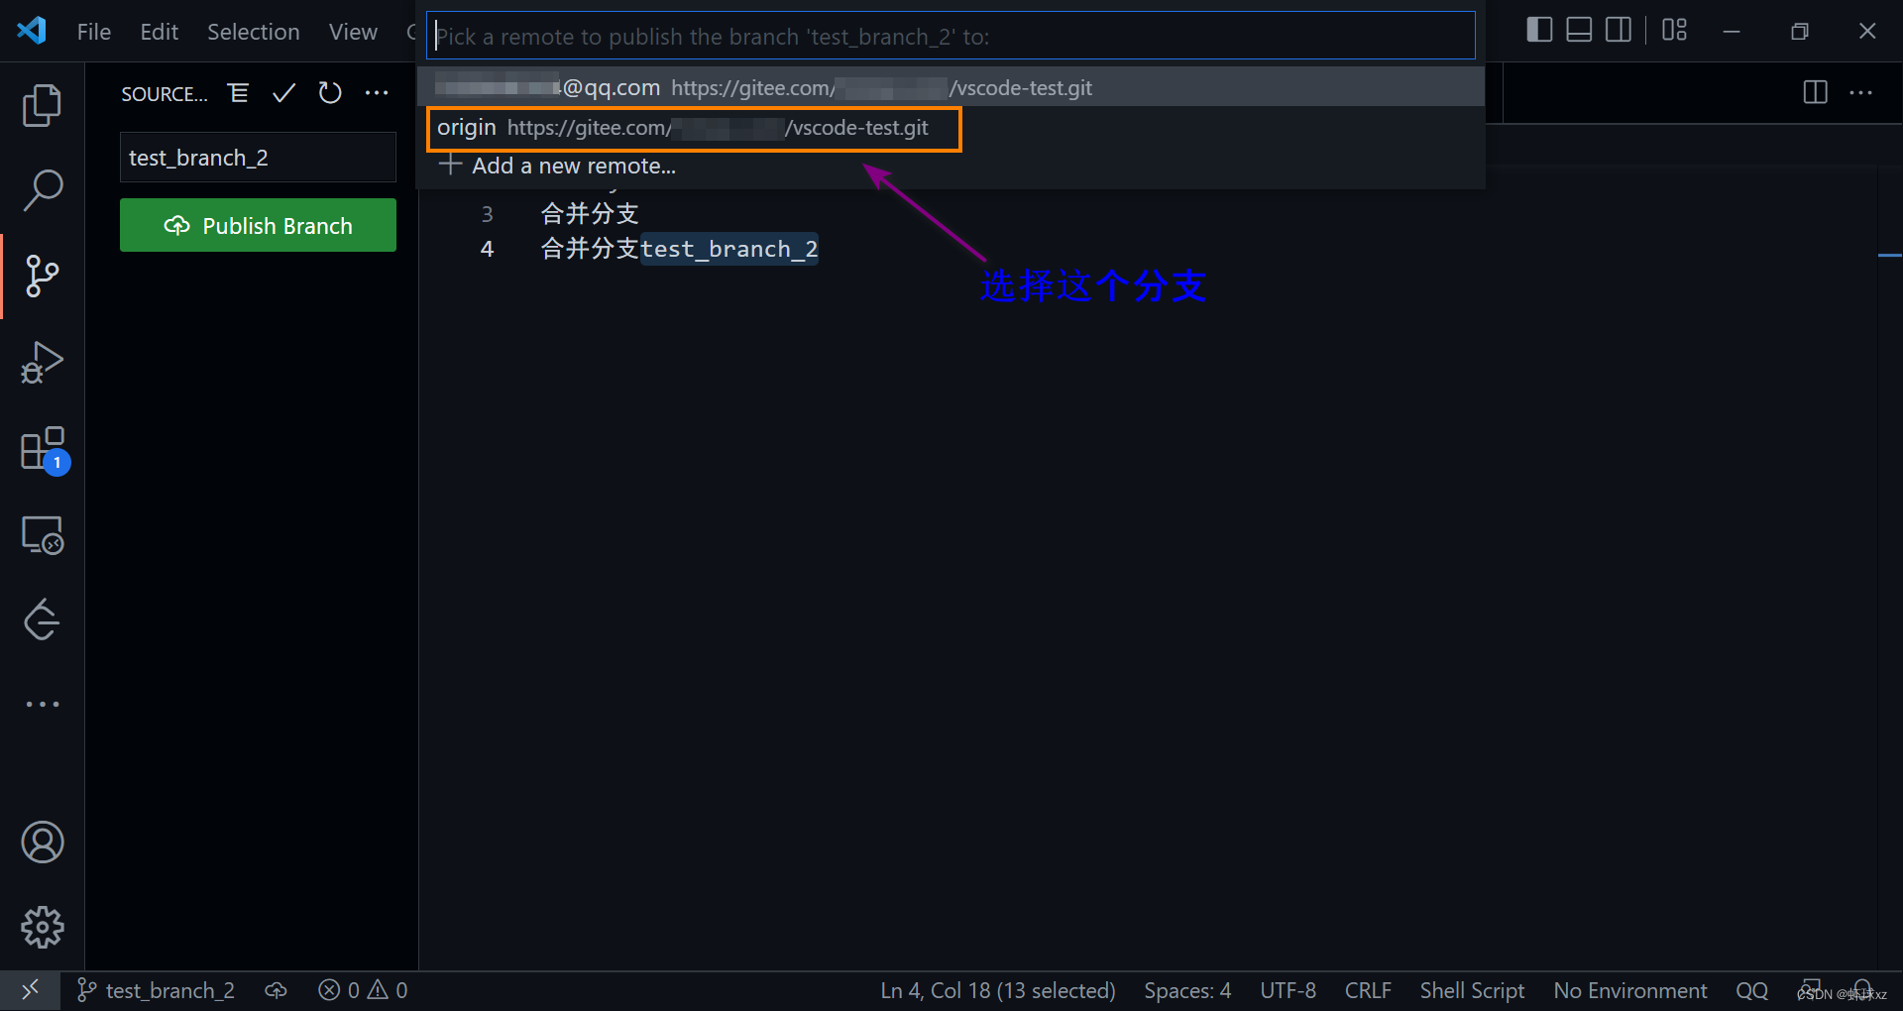Click Ln 4, Col 18 cursor position
Image resolution: width=1903 pixels, height=1011 pixels.
tap(997, 990)
